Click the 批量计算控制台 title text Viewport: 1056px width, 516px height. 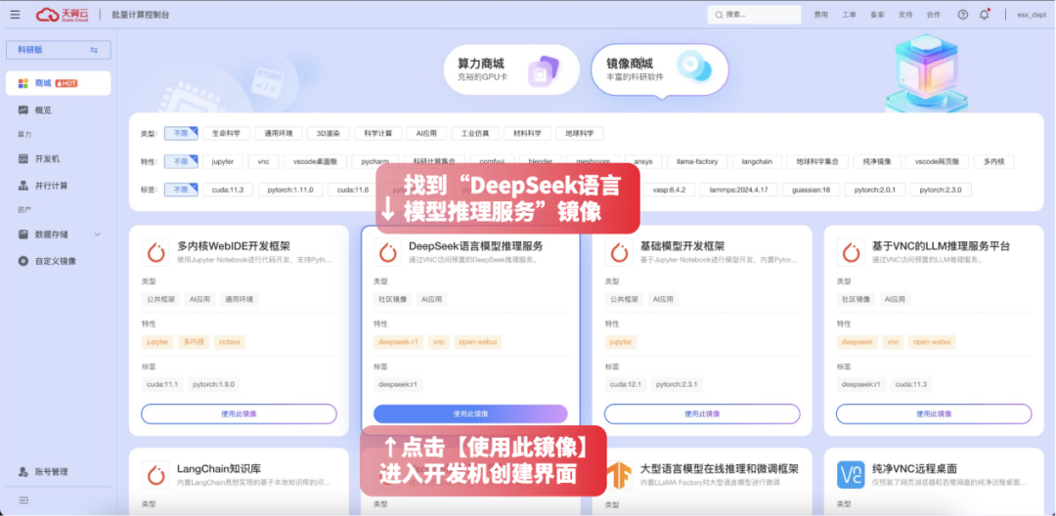(x=141, y=14)
